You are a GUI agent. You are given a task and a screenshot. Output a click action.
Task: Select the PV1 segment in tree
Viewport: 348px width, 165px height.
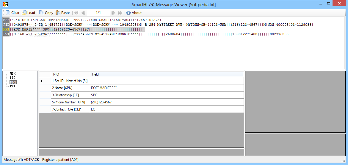[13, 86]
